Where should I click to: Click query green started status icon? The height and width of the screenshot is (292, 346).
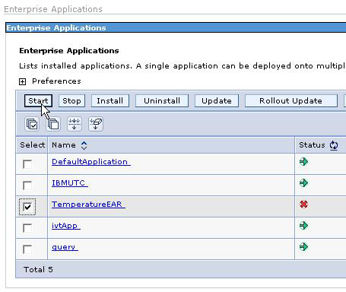(x=303, y=246)
